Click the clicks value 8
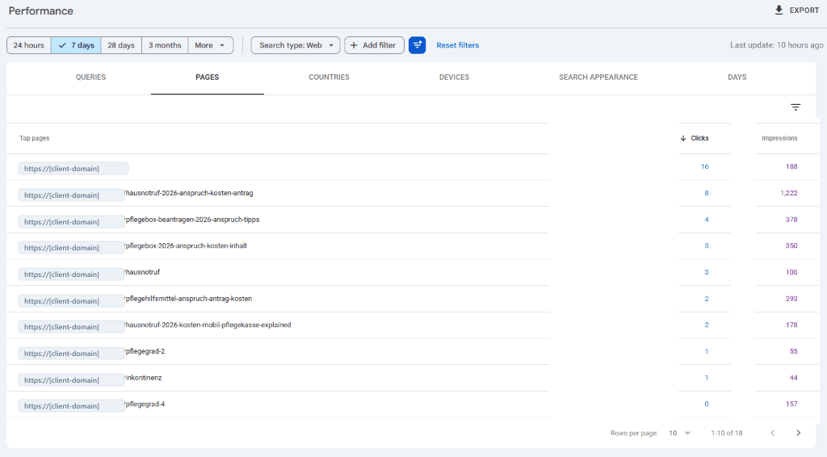This screenshot has width=827, height=457. coord(707,193)
